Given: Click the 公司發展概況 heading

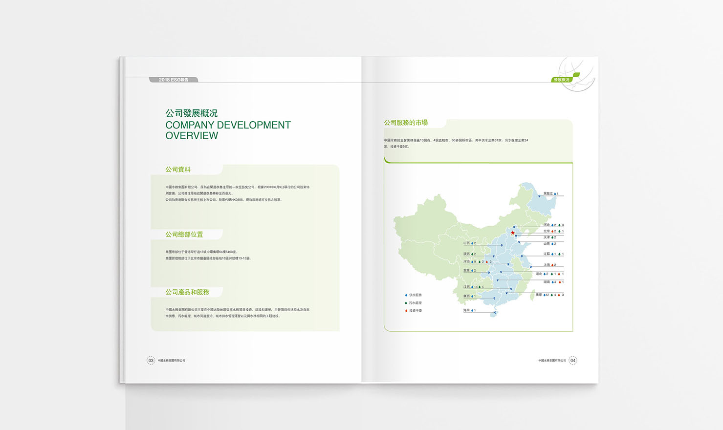Looking at the screenshot, I should pos(192,113).
